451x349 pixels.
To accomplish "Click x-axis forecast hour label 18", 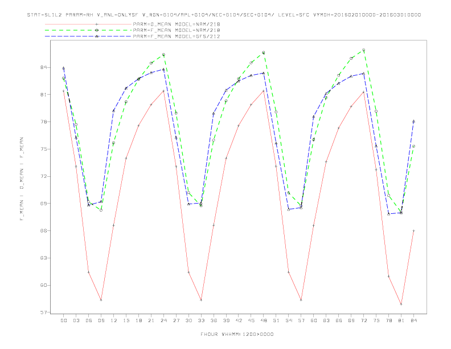I will click(x=138, y=320).
